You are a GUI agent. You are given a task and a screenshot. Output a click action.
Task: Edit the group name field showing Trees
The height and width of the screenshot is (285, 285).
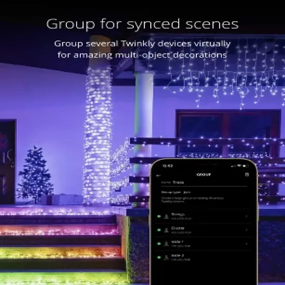pos(204,182)
